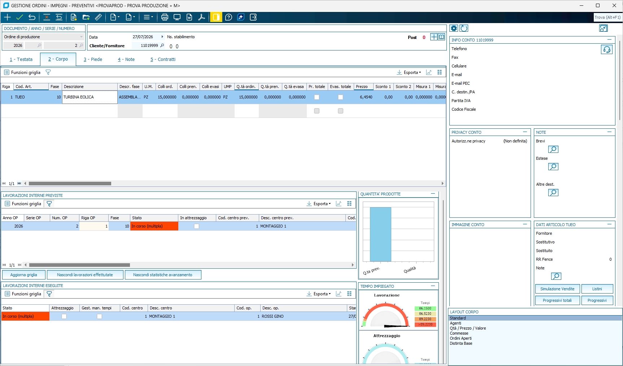The width and height of the screenshot is (623, 366).
Task: Switch to the 3 - Piede tab
Action: [x=93, y=59]
